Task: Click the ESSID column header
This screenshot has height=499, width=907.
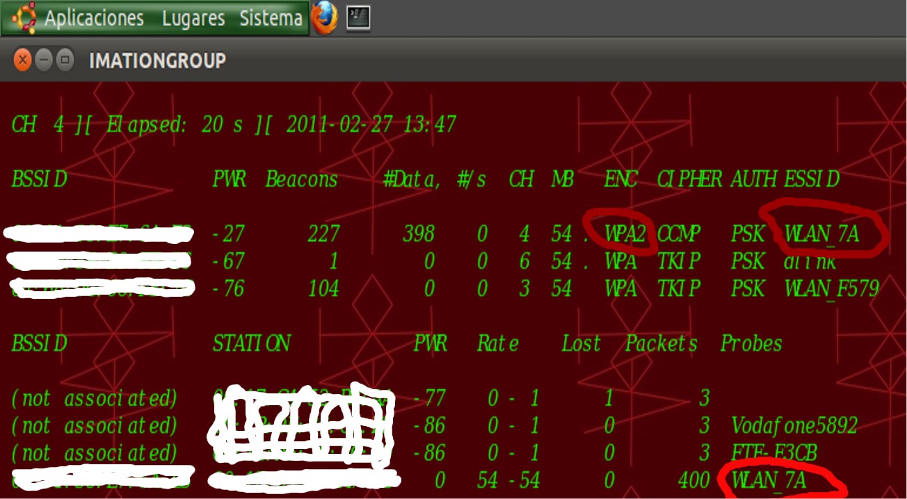Action: (x=812, y=179)
